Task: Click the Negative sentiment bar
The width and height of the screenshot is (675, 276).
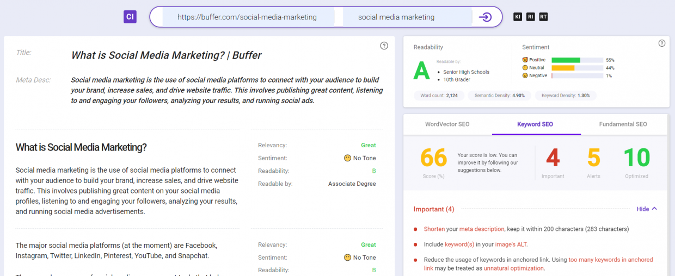Action: (x=578, y=76)
